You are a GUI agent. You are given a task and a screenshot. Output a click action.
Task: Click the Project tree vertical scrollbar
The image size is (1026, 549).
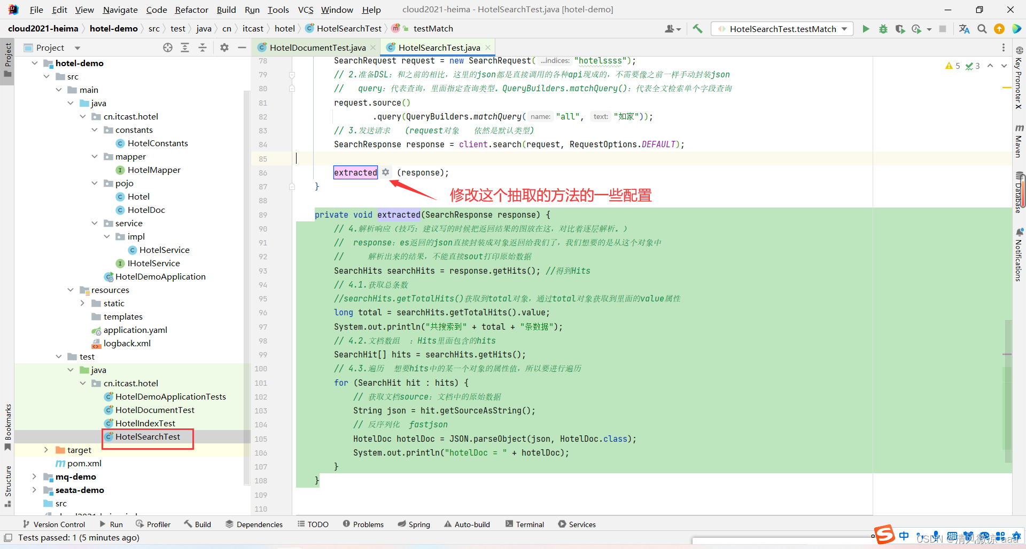[247, 288]
